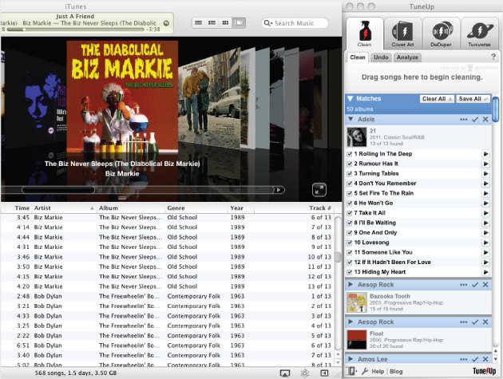Save the Adele album match checkmark

475,119
